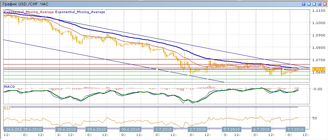
Task: Close the USD/CHF chart window
Action: (325, 4)
